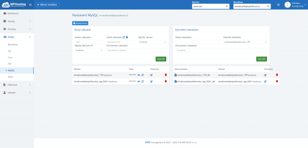The width and height of the screenshot is (308, 148).
Task: Show password for omalovankykvytisknuticz_17ff user
Action: (x=138, y=75)
